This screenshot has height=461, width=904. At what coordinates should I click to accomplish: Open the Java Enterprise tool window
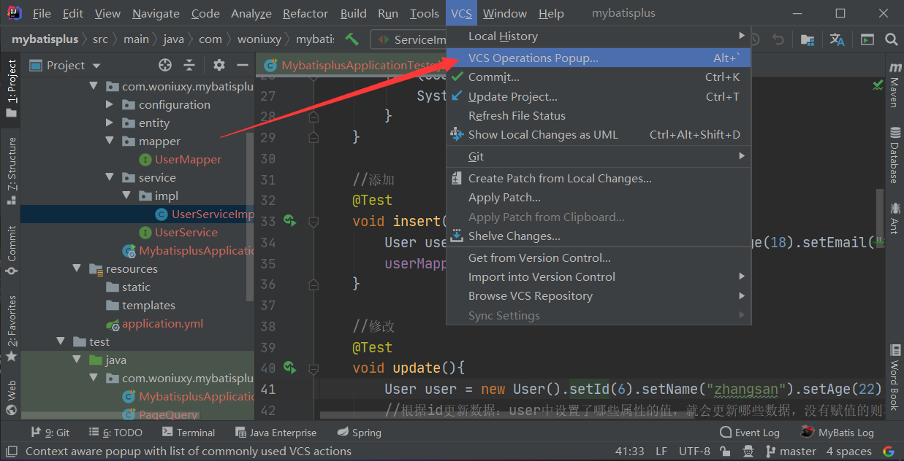click(x=276, y=433)
